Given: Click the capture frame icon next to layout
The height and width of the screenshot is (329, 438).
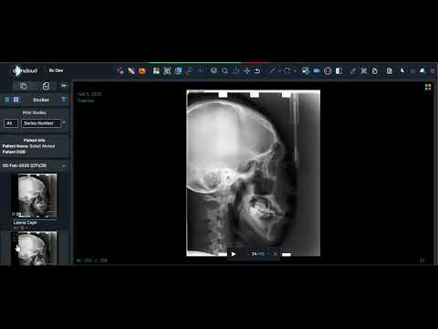Looking at the screenshot, I should pos(167,71).
